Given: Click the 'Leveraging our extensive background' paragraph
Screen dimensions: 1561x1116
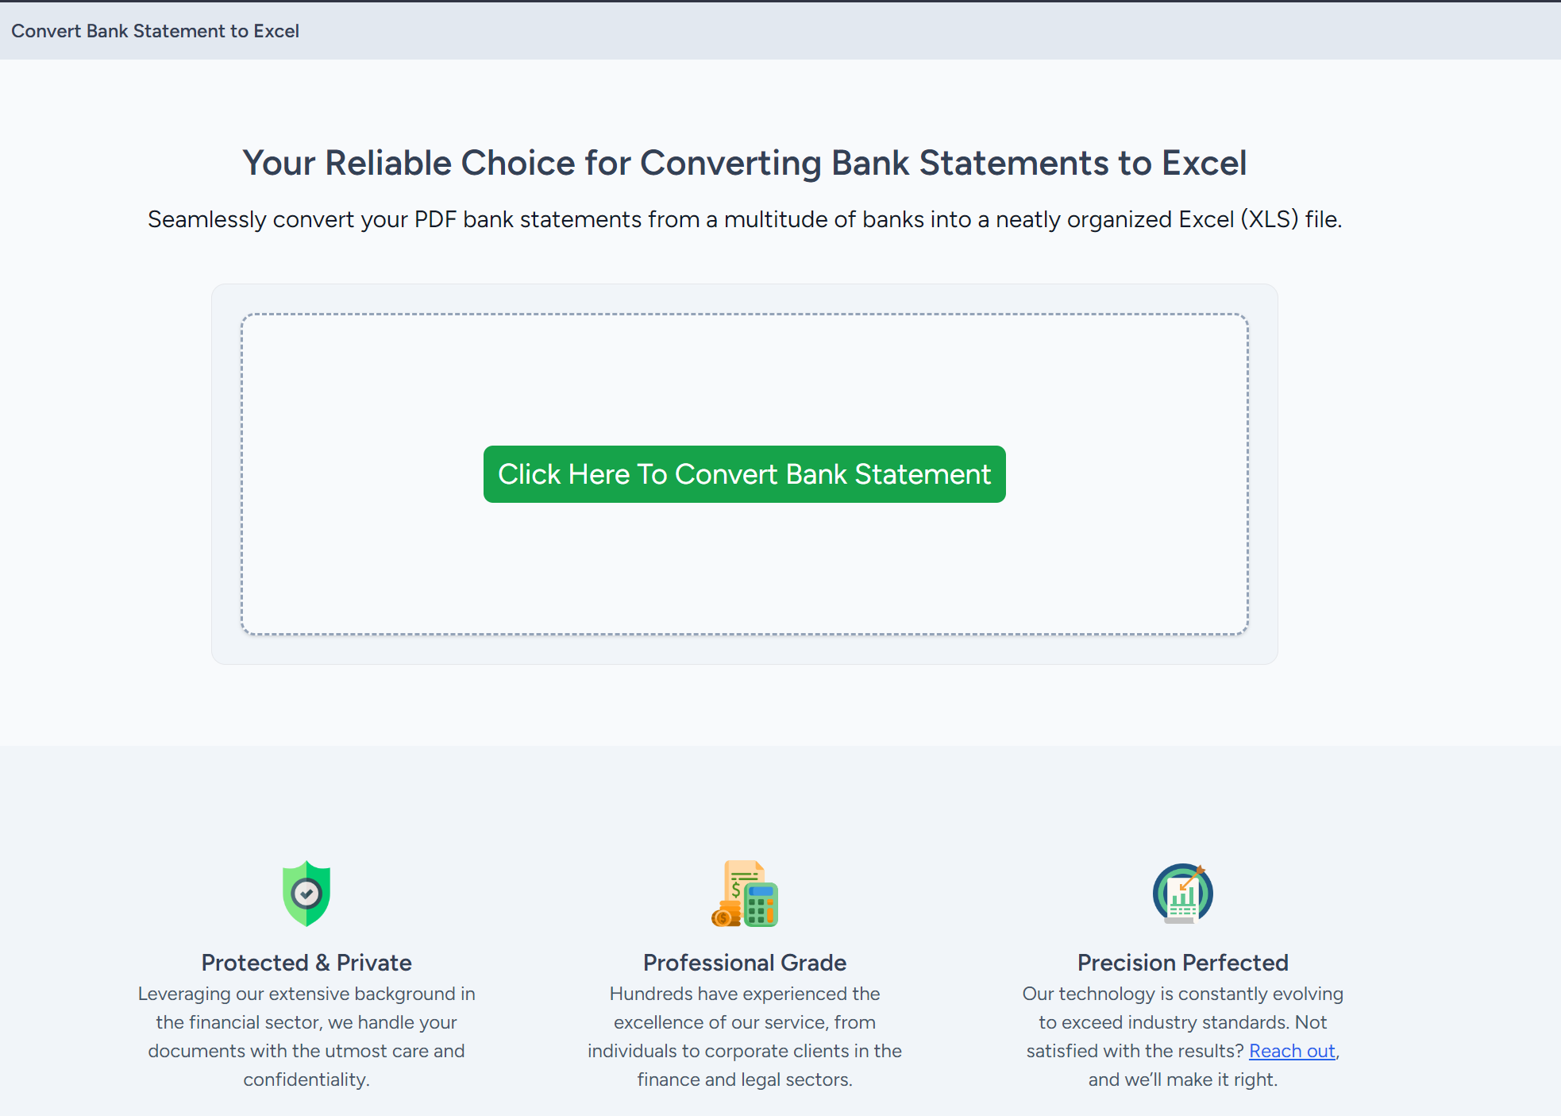Looking at the screenshot, I should [306, 1037].
